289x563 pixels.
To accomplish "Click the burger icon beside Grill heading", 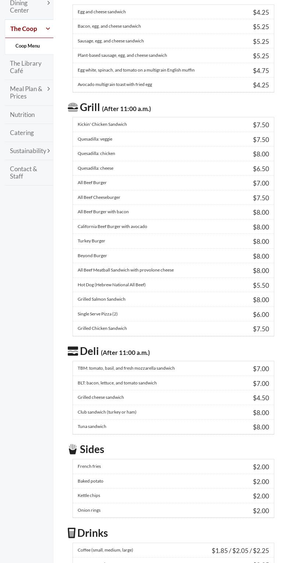I will click(73, 107).
